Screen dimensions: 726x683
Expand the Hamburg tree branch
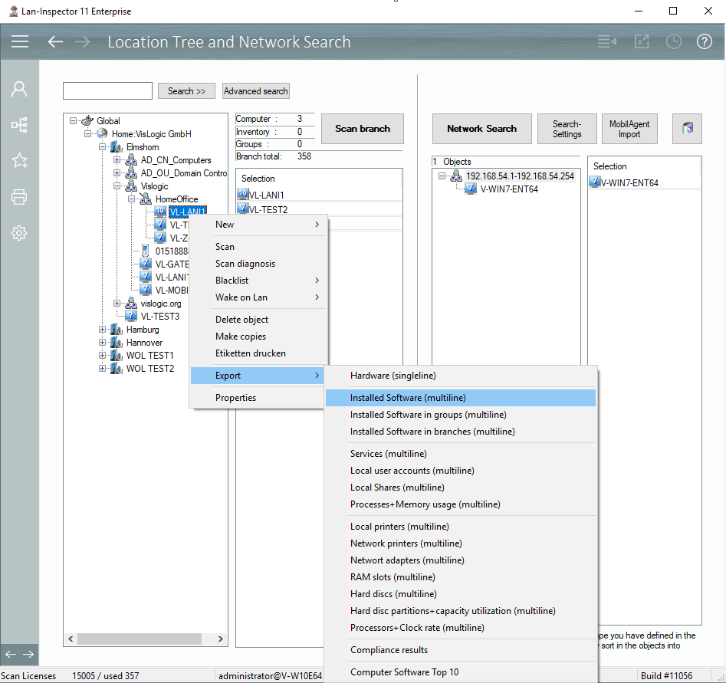point(103,330)
